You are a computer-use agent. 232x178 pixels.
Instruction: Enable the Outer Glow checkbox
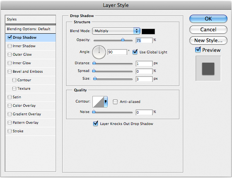pos(10,55)
